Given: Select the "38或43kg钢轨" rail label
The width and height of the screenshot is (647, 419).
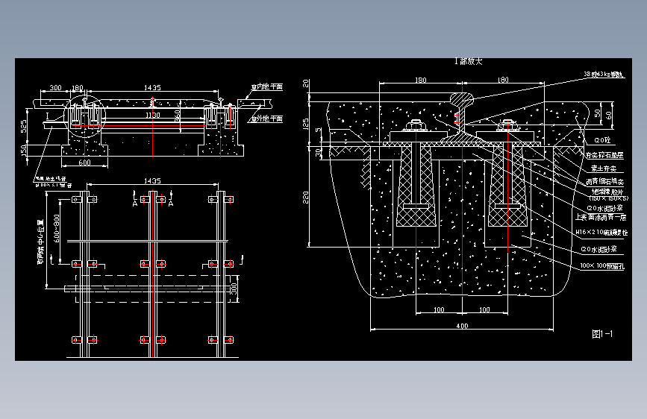Looking at the screenshot, I should pyautogui.click(x=604, y=75).
